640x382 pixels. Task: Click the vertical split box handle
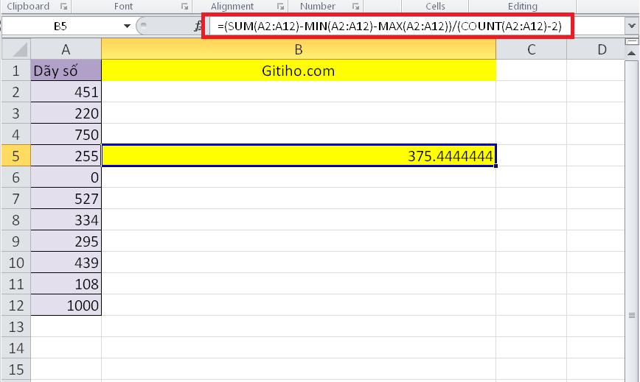point(631,41)
